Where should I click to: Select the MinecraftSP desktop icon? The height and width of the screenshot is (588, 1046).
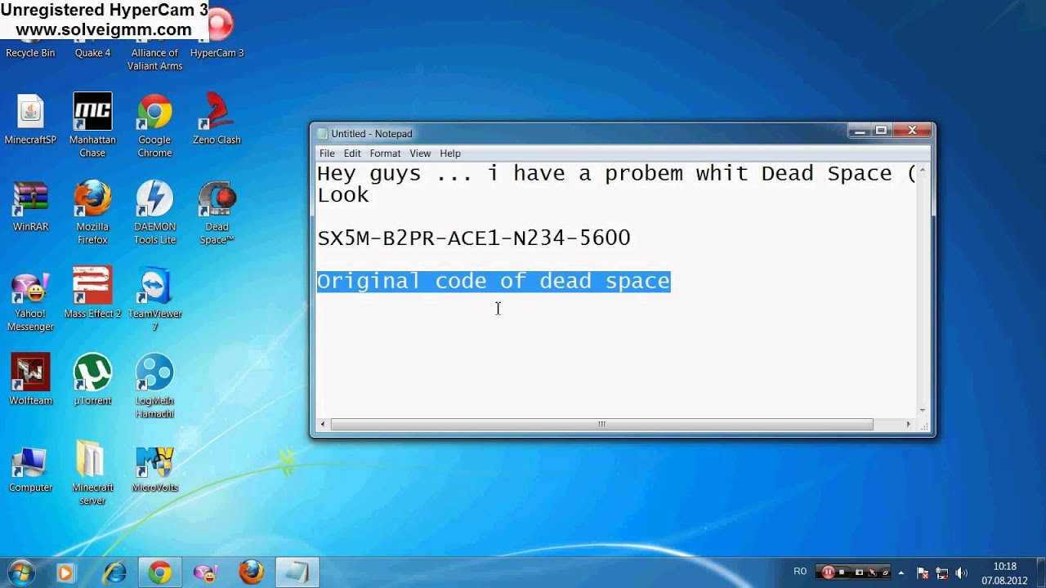pos(30,119)
